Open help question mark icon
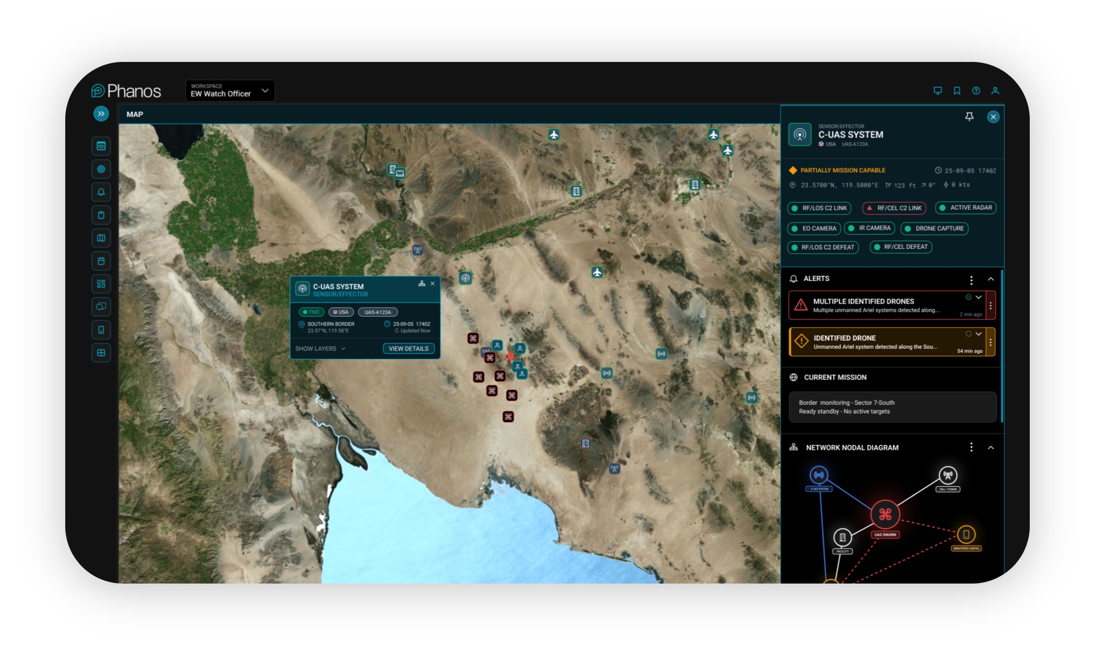The image size is (1095, 652). tap(976, 91)
